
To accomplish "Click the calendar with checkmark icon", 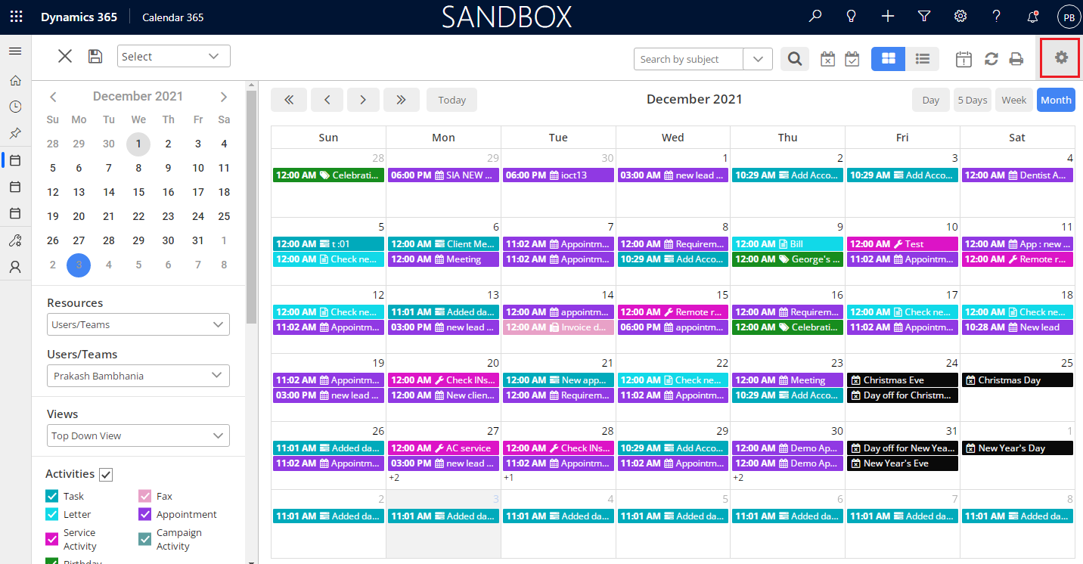I will click(852, 59).
